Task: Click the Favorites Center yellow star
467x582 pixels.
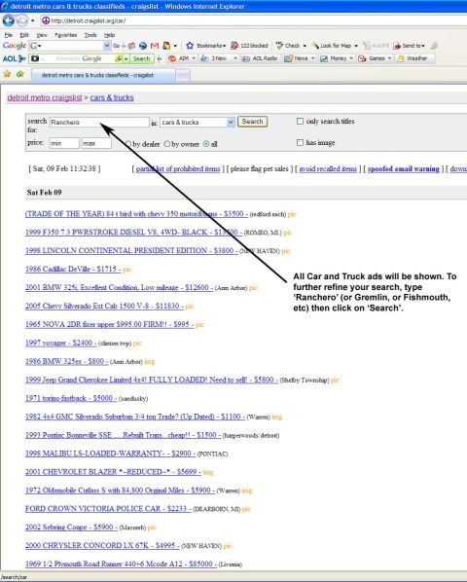Action: 7,74
